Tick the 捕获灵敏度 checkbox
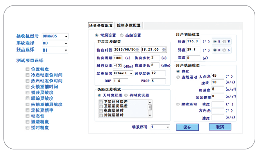The width and height of the screenshot is (260, 153). tap(27, 92)
